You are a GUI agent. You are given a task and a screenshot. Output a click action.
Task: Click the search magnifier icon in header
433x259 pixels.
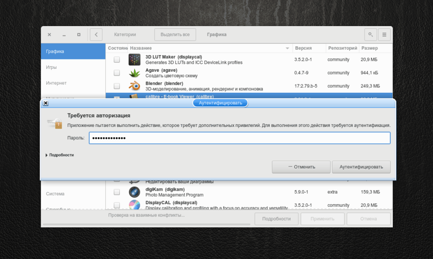point(370,35)
